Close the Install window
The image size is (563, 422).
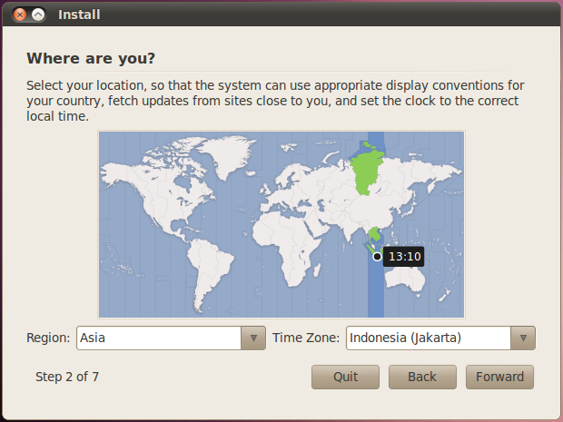20,15
